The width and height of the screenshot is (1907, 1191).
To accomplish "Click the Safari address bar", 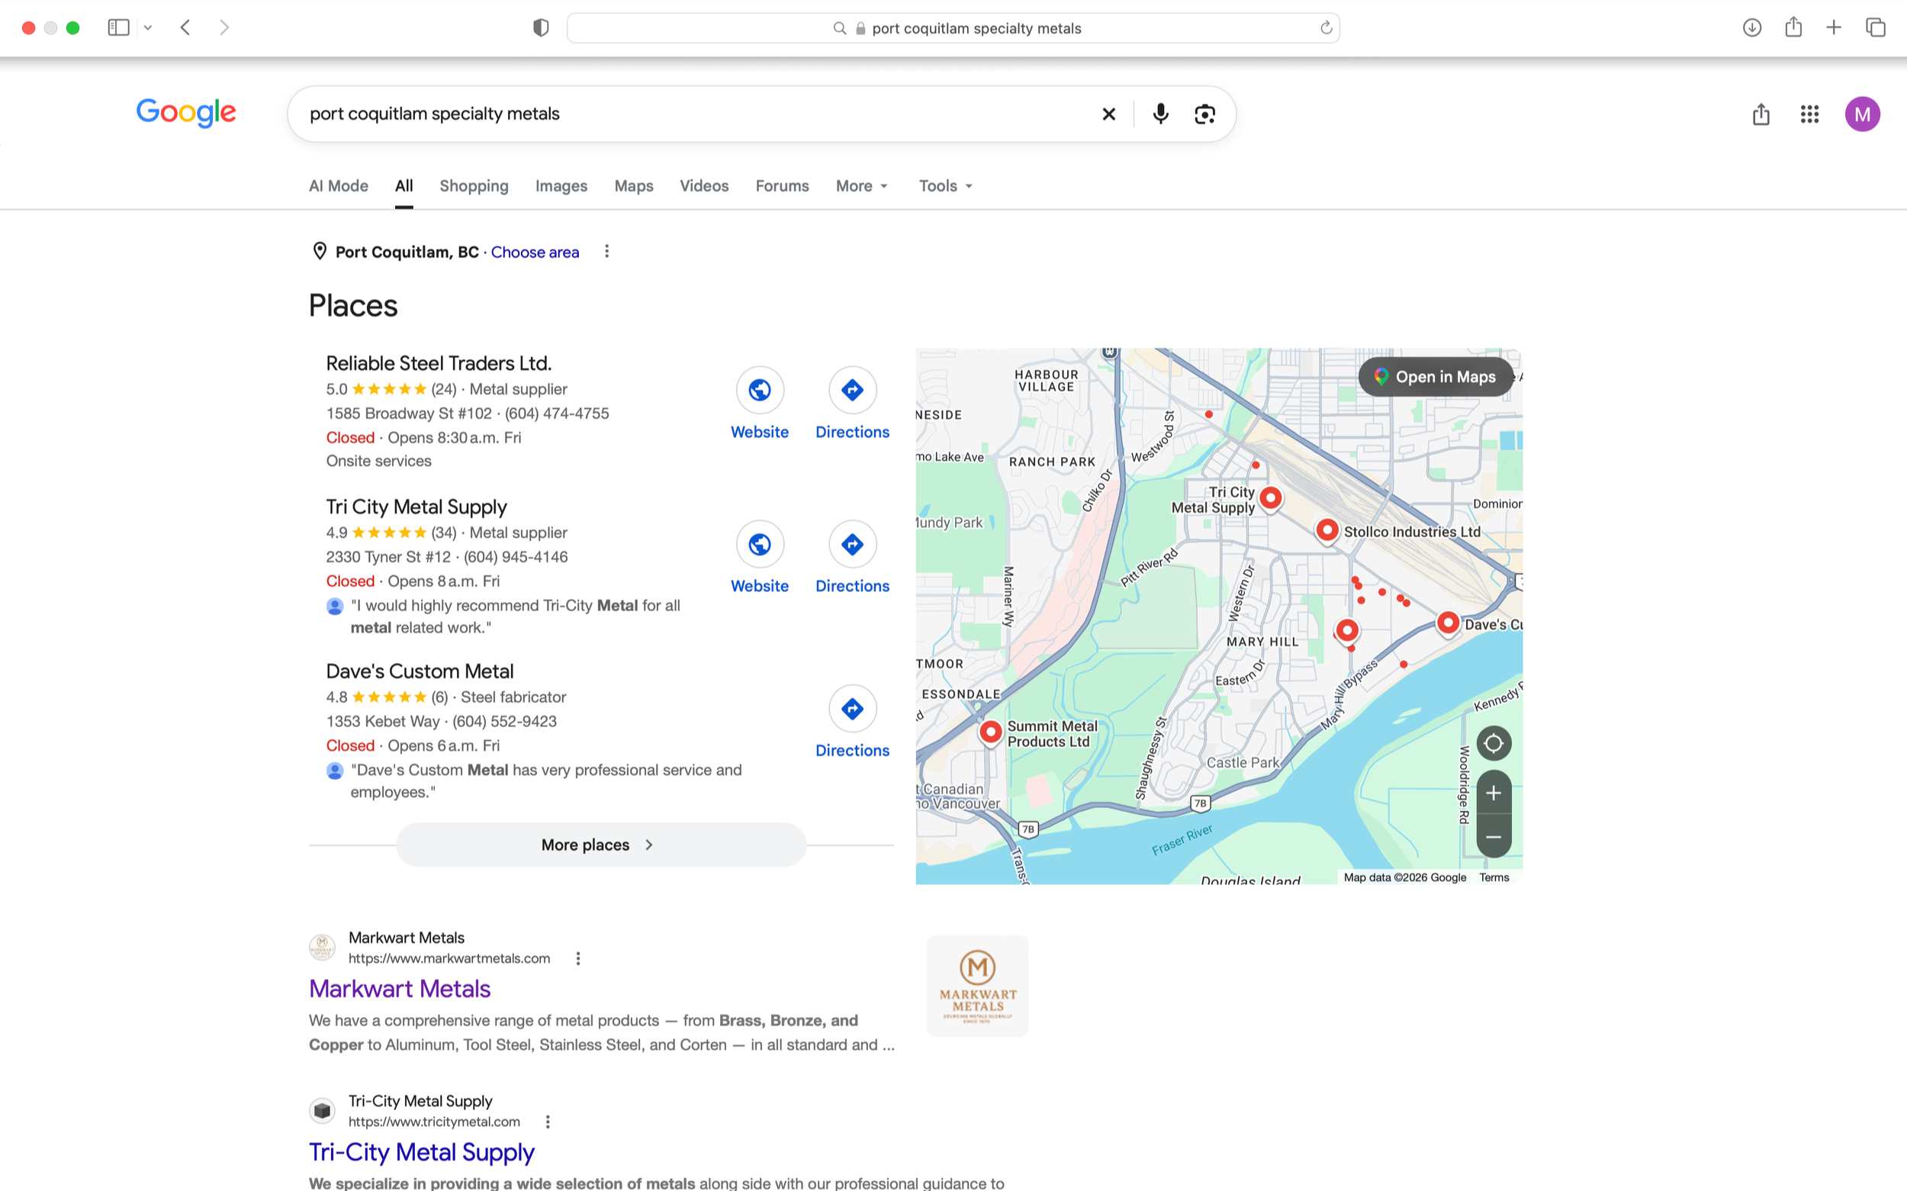I will [953, 28].
